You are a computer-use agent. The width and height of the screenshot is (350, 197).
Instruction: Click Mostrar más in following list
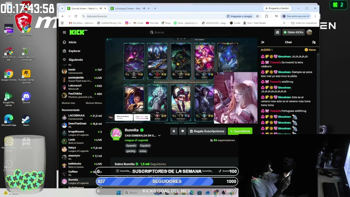(x=68, y=103)
